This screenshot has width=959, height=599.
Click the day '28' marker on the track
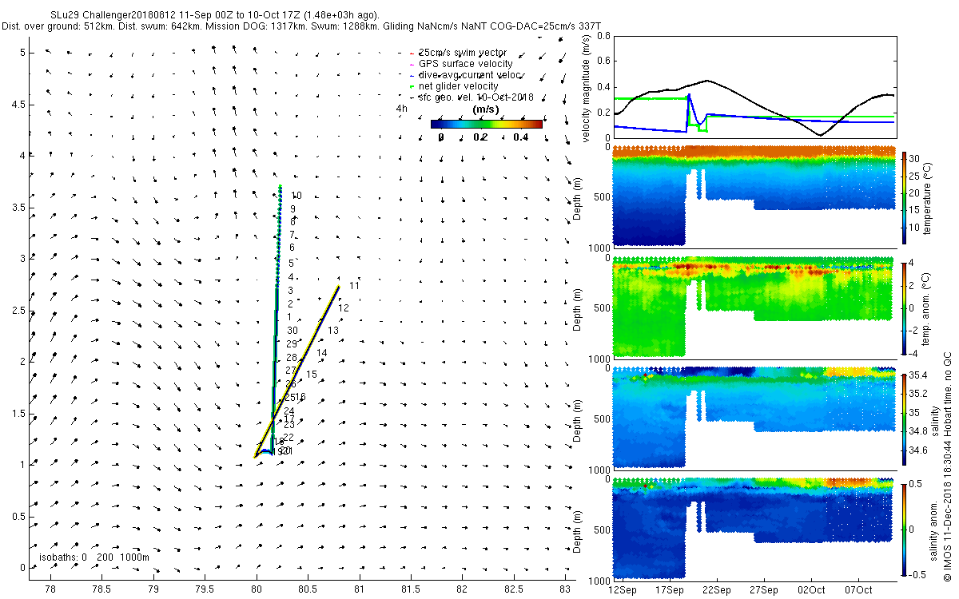pyautogui.click(x=291, y=358)
